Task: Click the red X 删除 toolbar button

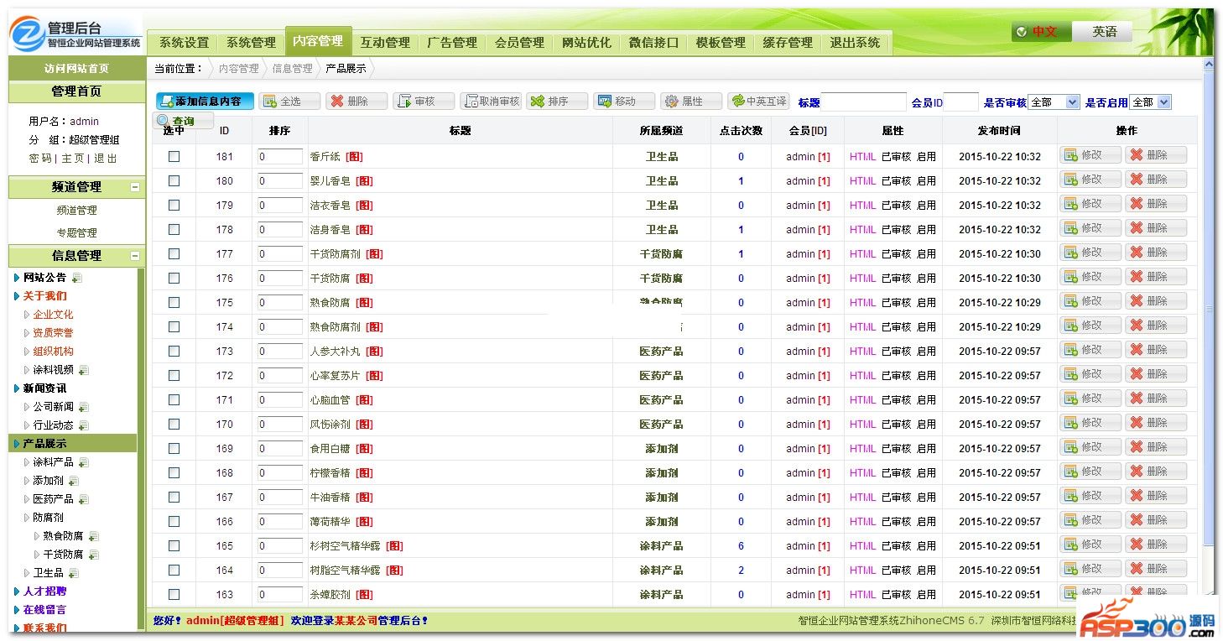Action: pyautogui.click(x=356, y=102)
